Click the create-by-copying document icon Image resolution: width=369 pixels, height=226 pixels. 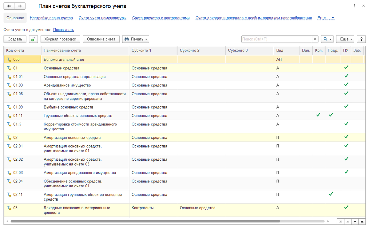[33, 39]
